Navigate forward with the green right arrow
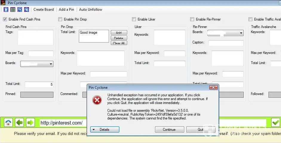The width and height of the screenshot is (281, 143). pos(30,123)
